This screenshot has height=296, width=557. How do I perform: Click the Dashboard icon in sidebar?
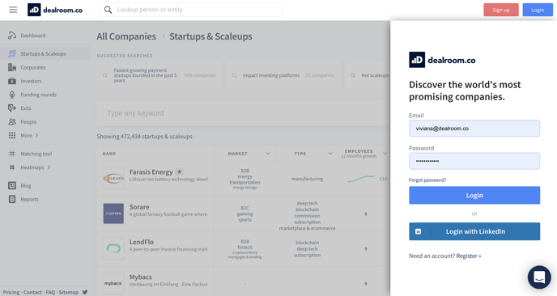12,36
